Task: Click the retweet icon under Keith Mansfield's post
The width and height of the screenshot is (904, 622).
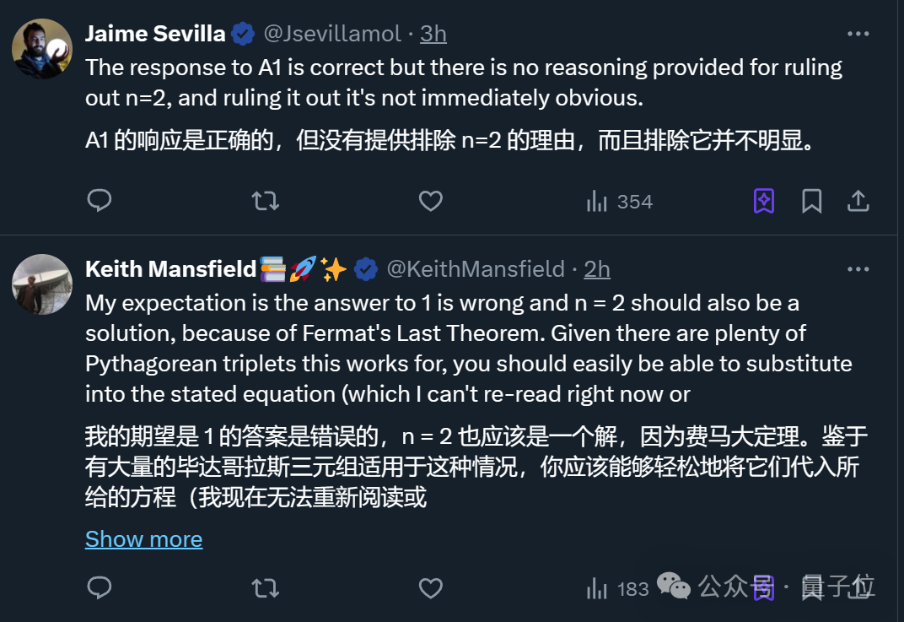Action: click(265, 588)
